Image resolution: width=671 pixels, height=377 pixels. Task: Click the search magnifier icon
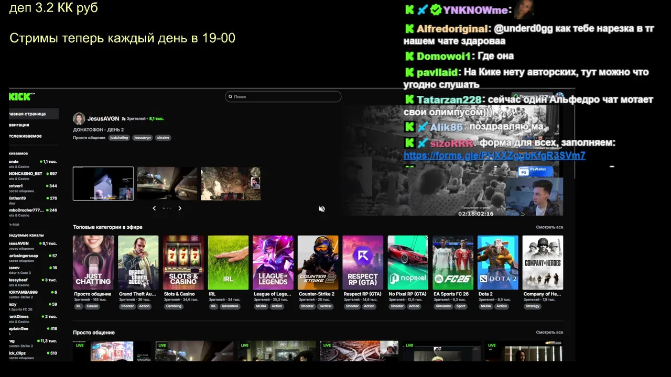[230, 97]
